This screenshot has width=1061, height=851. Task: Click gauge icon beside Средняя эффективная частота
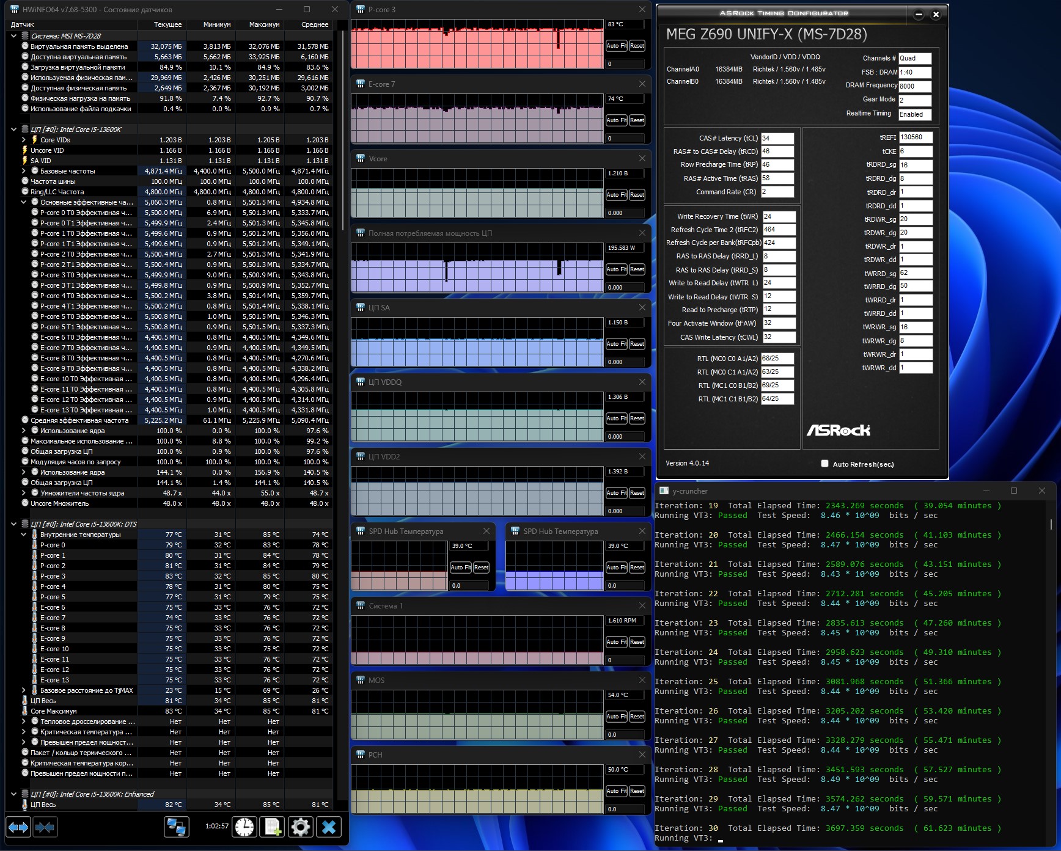(x=25, y=420)
